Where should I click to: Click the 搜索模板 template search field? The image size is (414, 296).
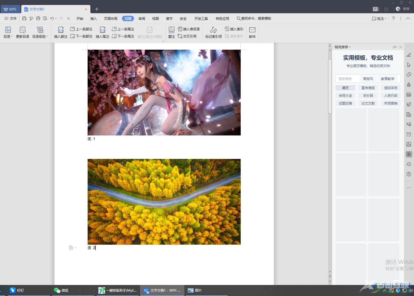(x=347, y=79)
